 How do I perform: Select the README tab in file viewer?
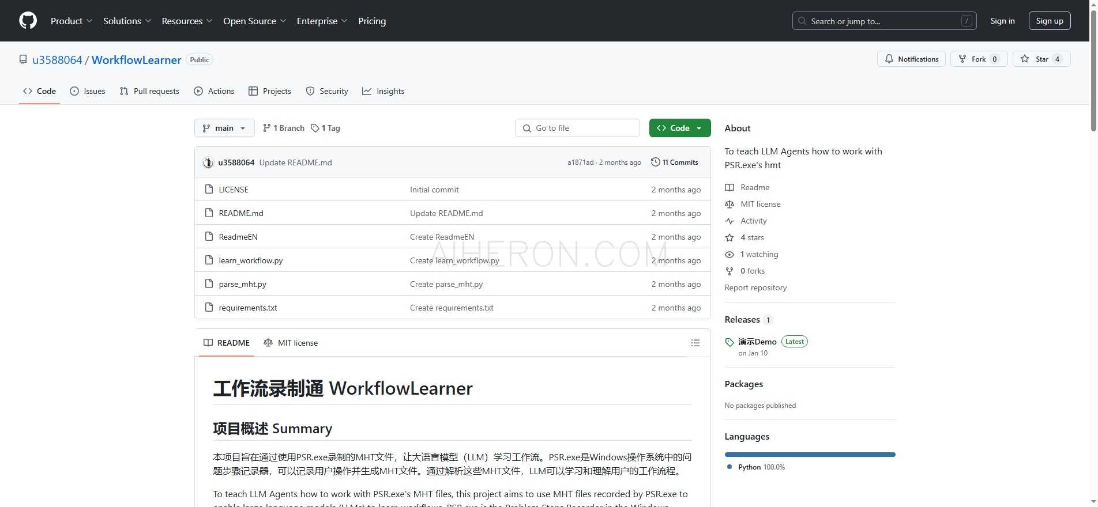[227, 343]
